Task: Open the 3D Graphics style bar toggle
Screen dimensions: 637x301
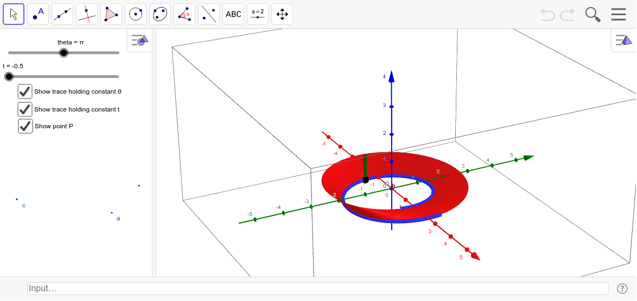Action: tap(623, 40)
